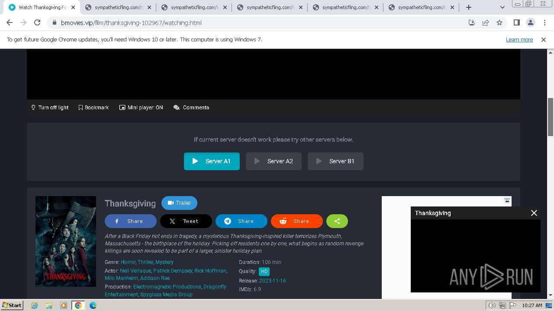554x311 pixels.
Task: Select Server A1
Action: [212, 161]
